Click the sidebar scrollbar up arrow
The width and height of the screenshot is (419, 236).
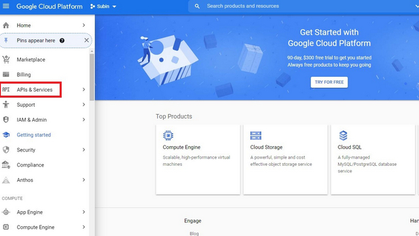click(x=92, y=51)
